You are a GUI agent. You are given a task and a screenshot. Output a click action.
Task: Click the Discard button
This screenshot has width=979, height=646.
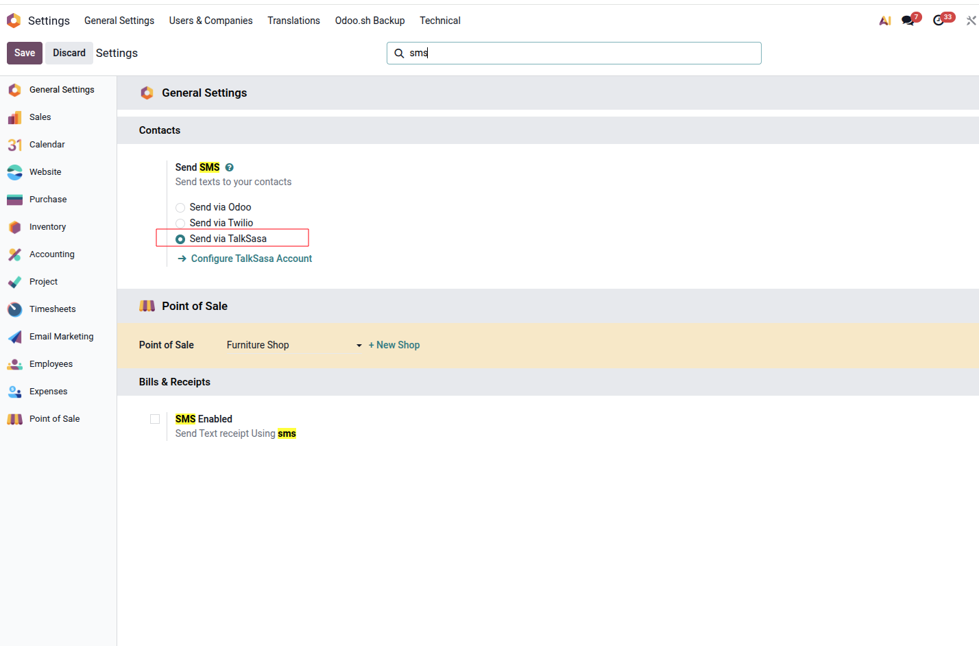pos(69,53)
